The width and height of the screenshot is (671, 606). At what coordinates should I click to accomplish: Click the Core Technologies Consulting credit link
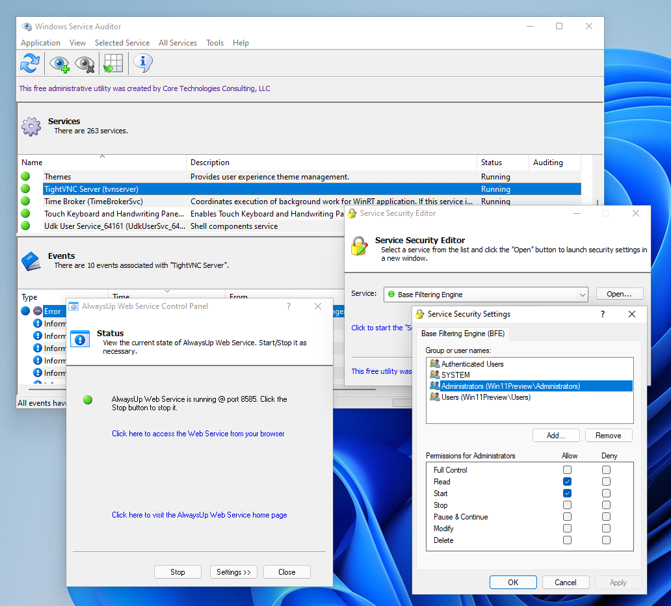144,88
